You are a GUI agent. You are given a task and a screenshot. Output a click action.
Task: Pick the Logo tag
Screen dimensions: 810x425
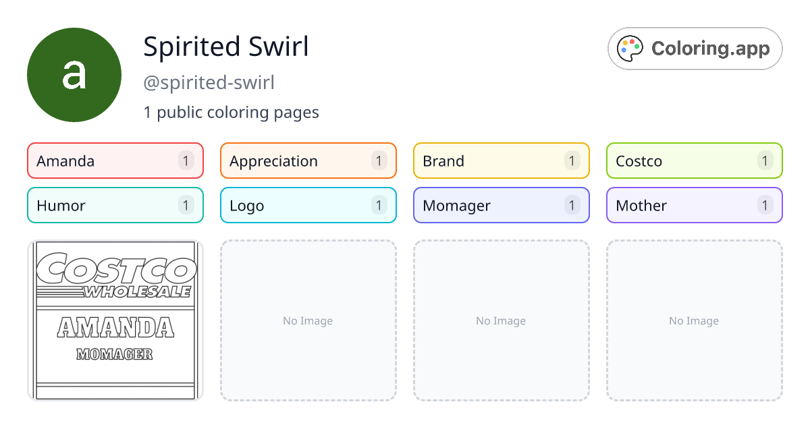point(308,205)
